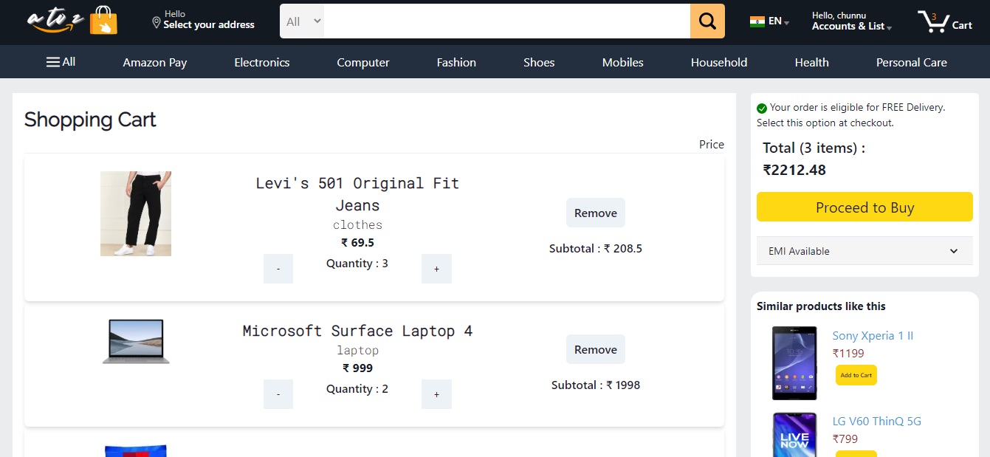This screenshot has height=457, width=990.
Task: Click the ₹799 price of LG V60
Action: click(845, 439)
